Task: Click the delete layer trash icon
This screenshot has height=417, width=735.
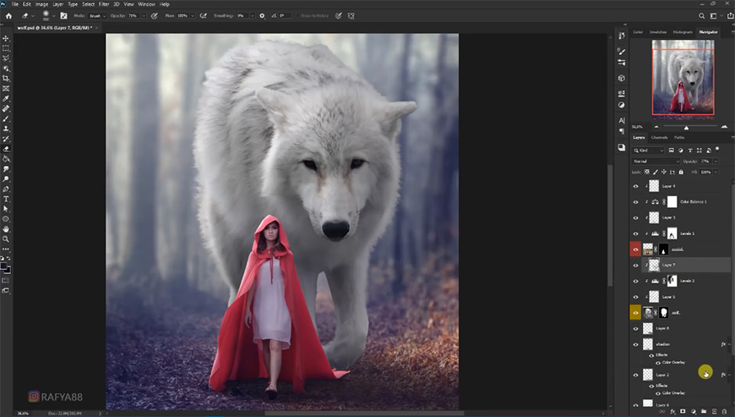Action: pyautogui.click(x=724, y=411)
